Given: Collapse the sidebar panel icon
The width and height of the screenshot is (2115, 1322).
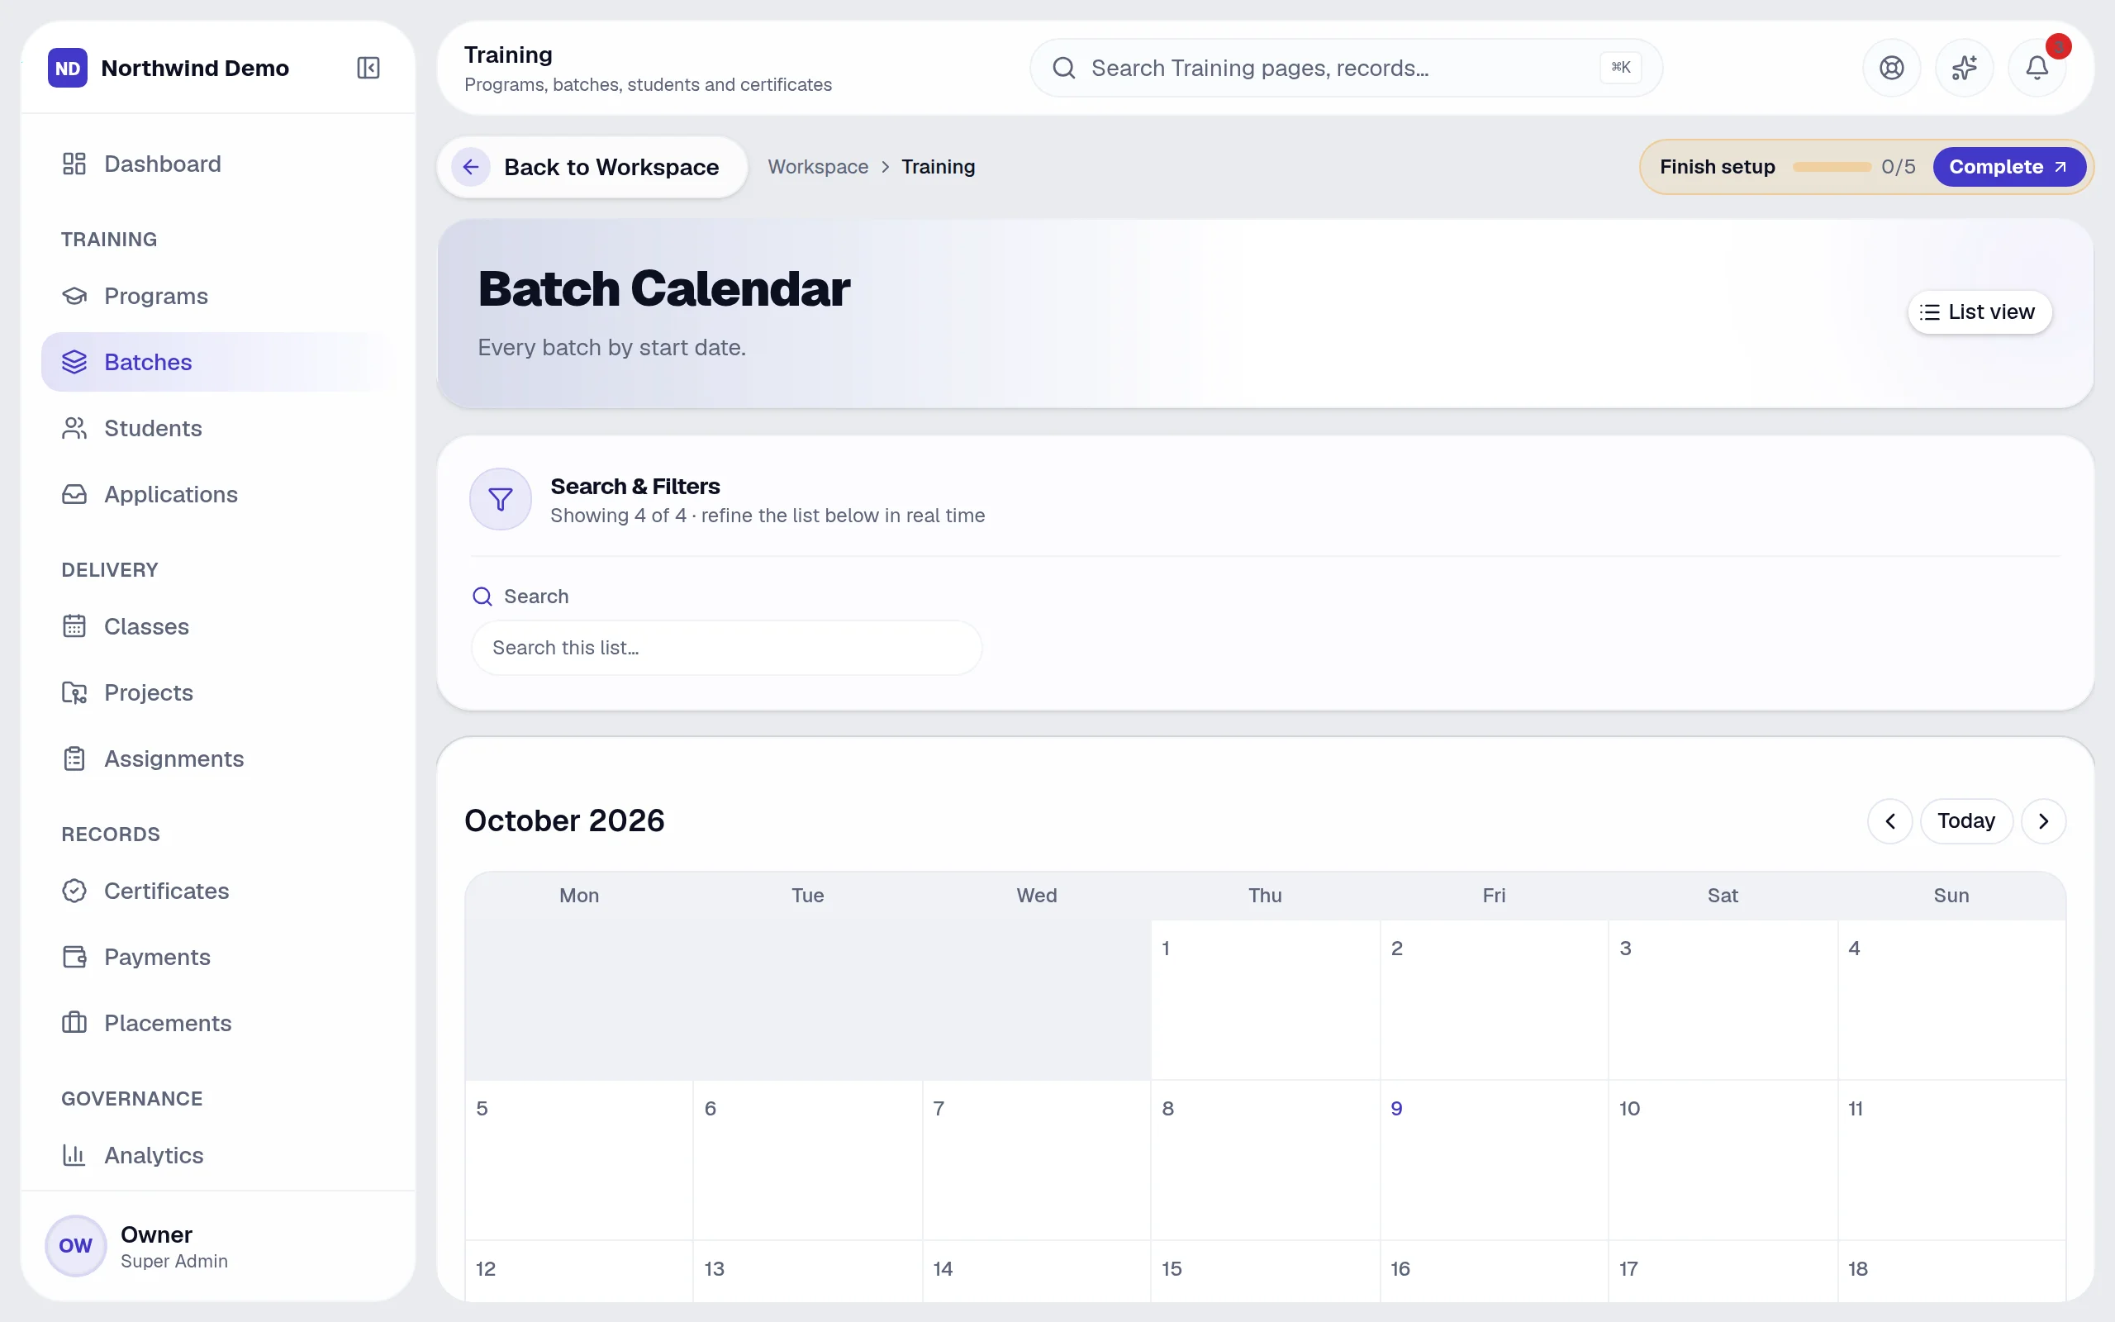Looking at the screenshot, I should 368,67.
